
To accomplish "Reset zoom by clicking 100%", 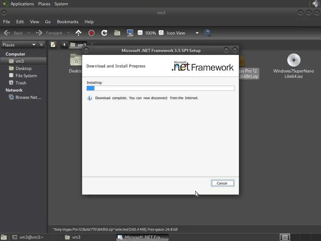I will coord(150,33).
